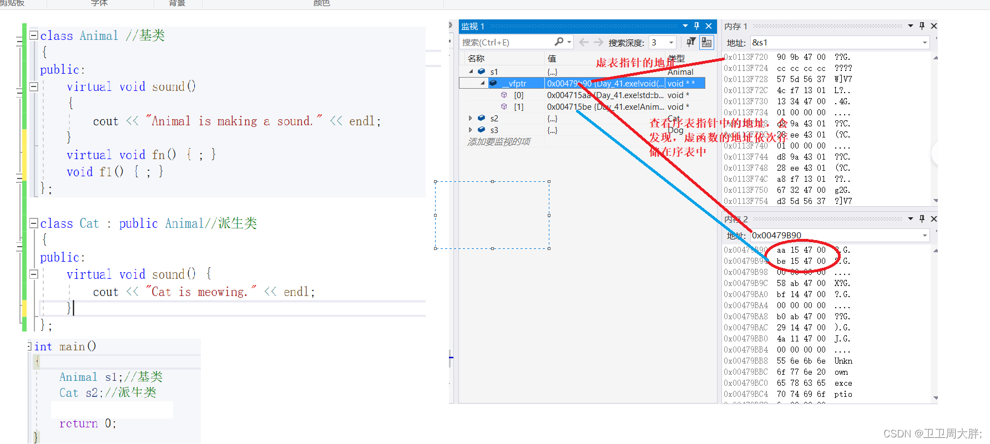The height and width of the screenshot is (444, 990).
Task: Open Memory 1 window position menu
Action: (x=911, y=26)
